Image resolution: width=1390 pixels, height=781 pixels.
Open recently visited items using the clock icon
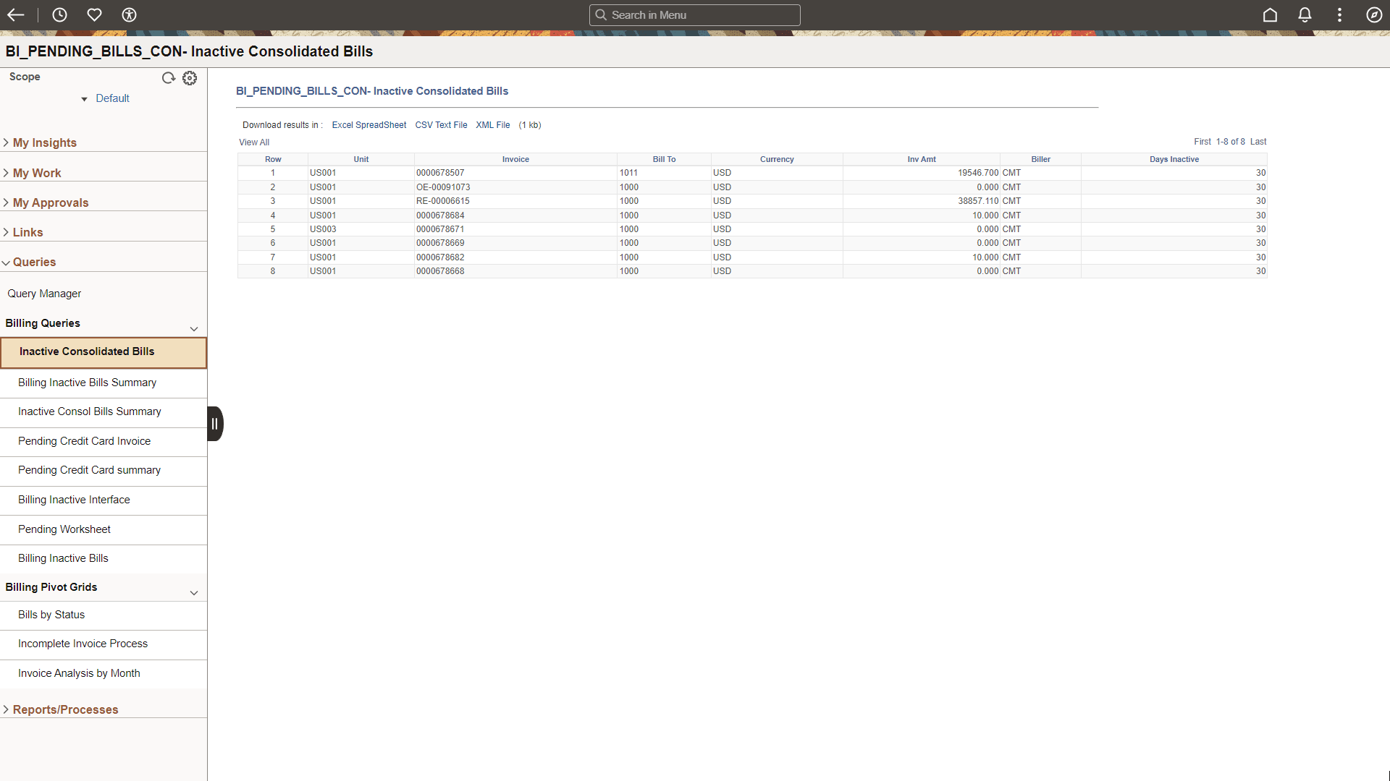[59, 14]
